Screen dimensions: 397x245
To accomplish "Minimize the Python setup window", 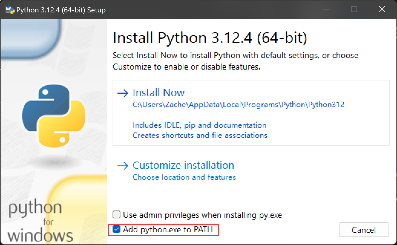I will (x=326, y=9).
